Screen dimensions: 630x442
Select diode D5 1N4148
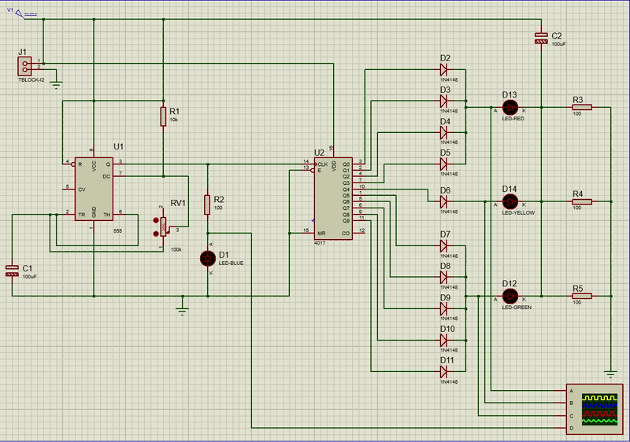[x=443, y=164]
